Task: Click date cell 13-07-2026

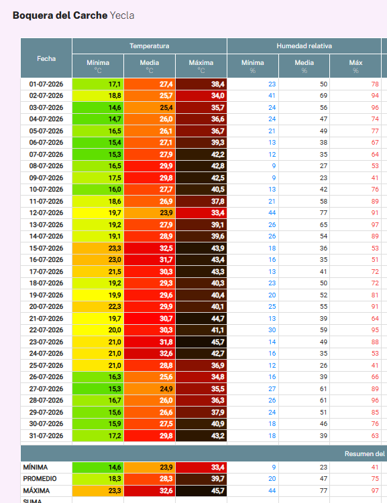Action: 46,224
